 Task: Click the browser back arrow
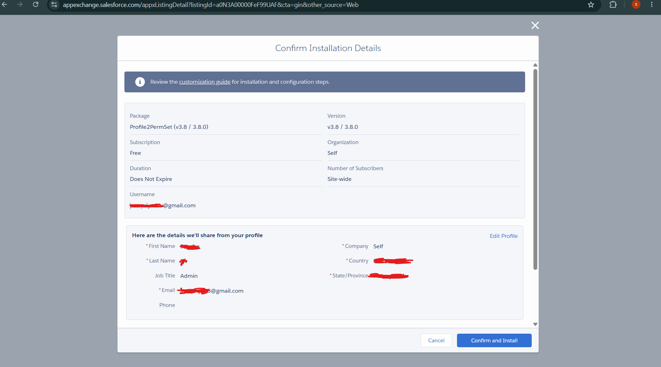5,5
